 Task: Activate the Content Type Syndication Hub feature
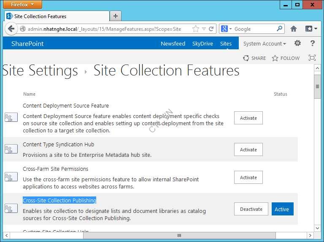click(248, 150)
